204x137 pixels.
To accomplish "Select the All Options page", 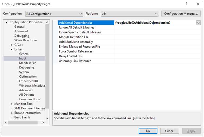I will click(27, 95).
